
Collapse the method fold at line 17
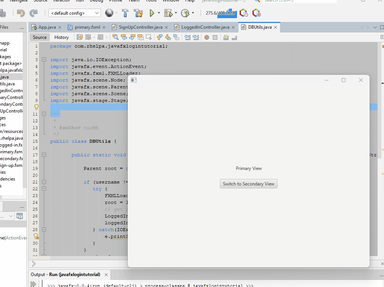coord(44,154)
